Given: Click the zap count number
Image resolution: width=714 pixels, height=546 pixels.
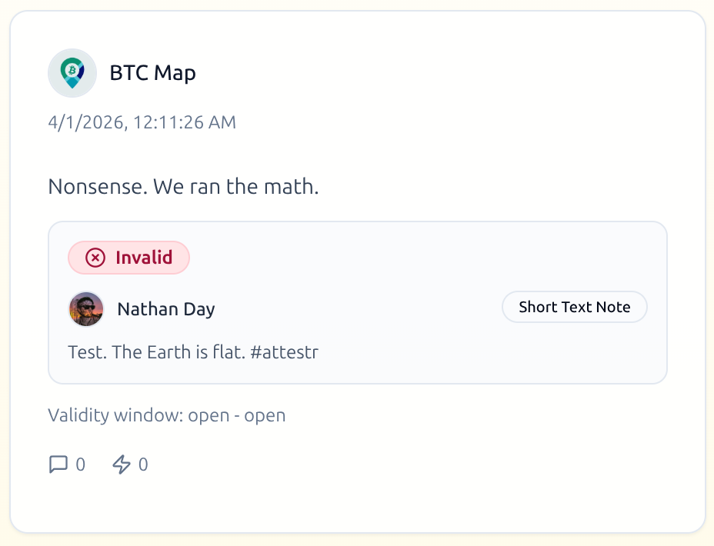Looking at the screenshot, I should click(143, 464).
